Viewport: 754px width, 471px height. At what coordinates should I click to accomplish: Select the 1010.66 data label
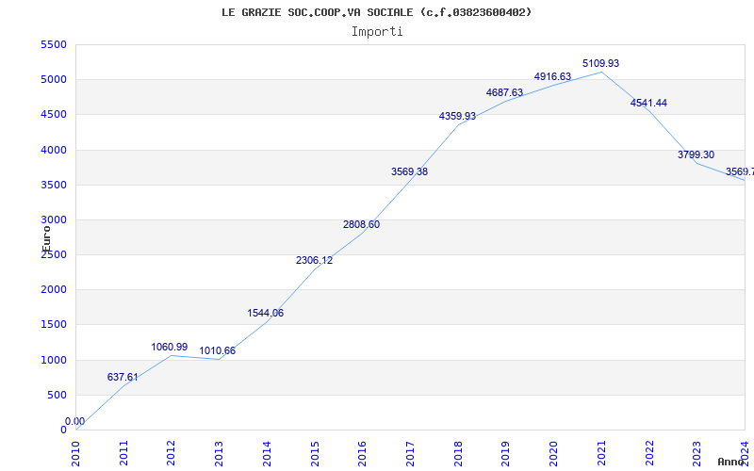tap(218, 350)
